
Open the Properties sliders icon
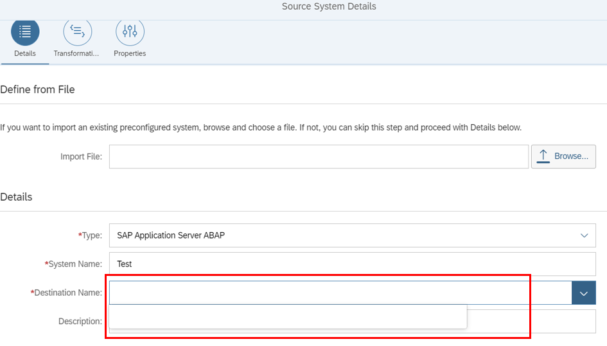coord(130,32)
